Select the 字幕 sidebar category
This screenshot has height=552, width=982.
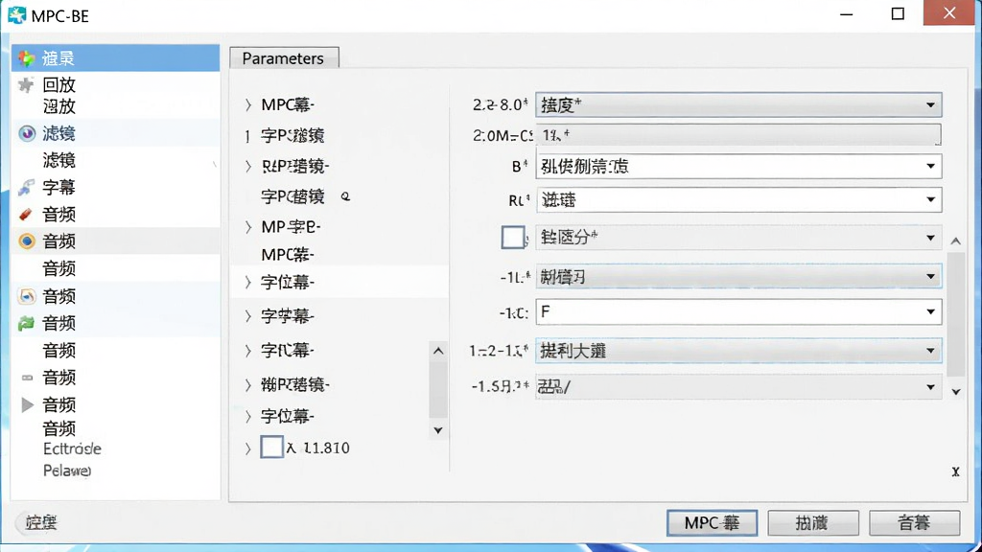58,187
